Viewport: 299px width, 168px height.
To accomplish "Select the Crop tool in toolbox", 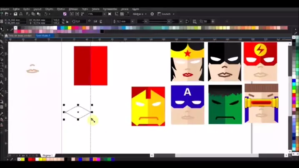I will click(x=2, y=41).
